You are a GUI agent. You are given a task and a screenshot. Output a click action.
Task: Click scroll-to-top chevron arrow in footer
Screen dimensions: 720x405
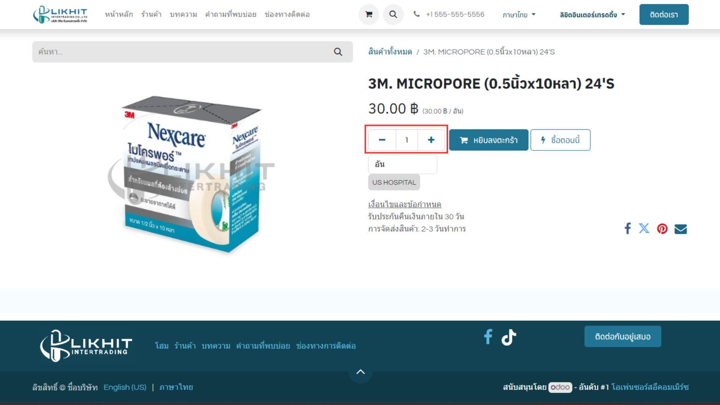click(360, 372)
